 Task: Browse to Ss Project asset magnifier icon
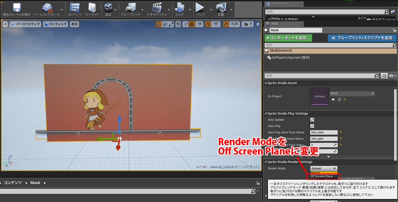coord(340,99)
